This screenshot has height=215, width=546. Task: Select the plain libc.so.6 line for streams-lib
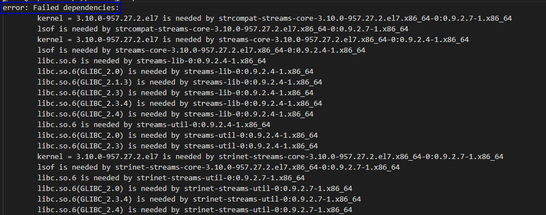[151, 61]
